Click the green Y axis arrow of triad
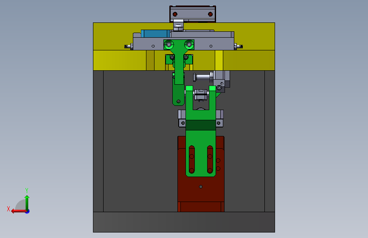 click(x=27, y=202)
